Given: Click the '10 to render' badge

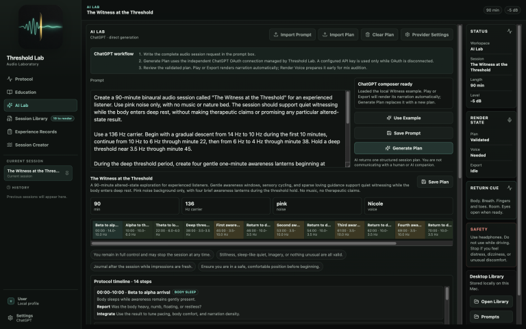Looking at the screenshot, I should (62, 119).
